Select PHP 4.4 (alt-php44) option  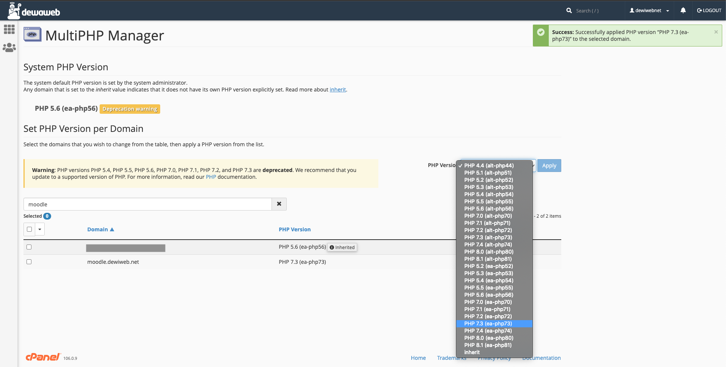point(494,166)
